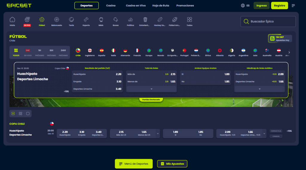Select the Boxeo sport icon
This screenshot has width=306, height=170.
pyautogui.click(x=116, y=22)
